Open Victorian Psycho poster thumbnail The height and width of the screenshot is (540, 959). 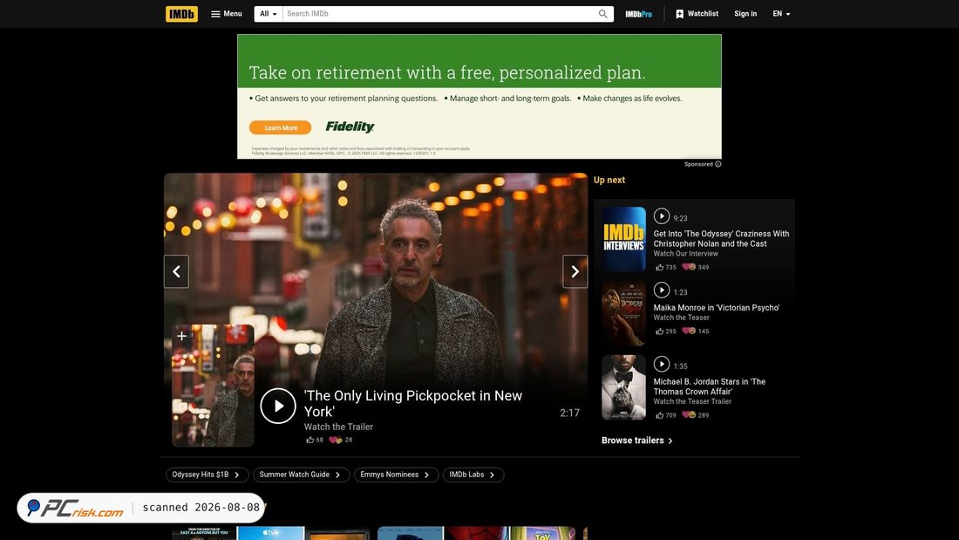(x=623, y=313)
